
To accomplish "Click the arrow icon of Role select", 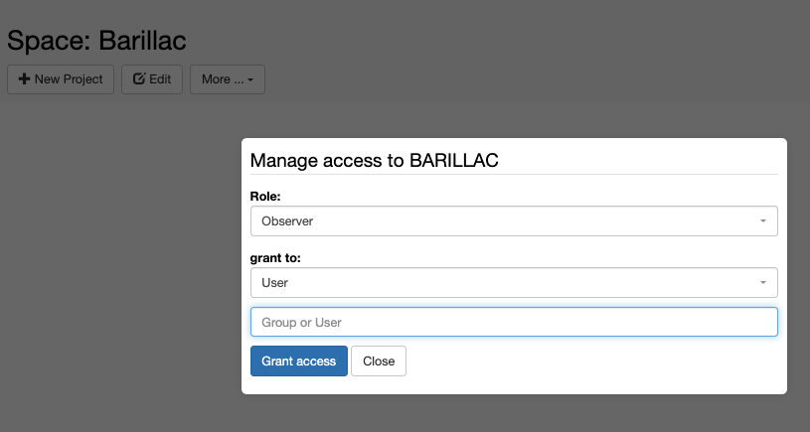I will tap(763, 220).
